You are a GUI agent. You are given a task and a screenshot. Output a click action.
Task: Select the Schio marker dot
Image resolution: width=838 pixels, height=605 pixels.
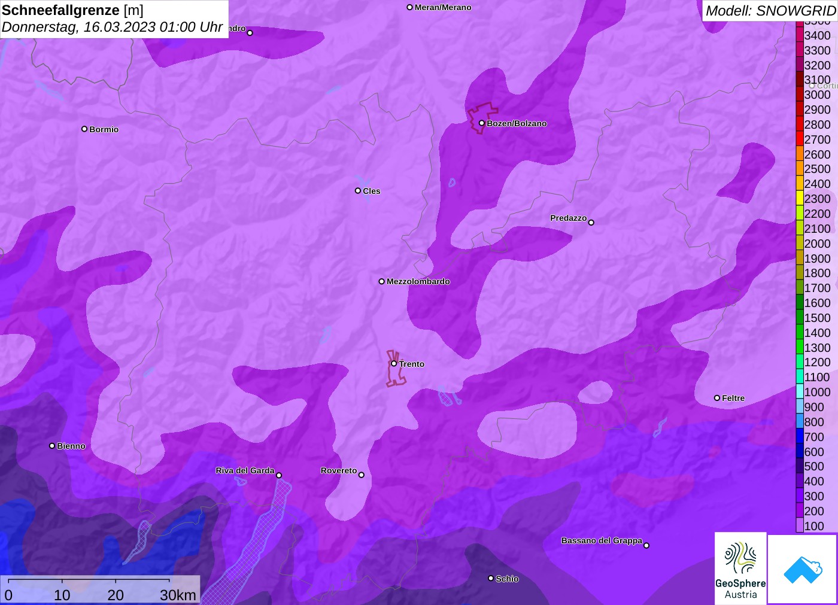coord(491,578)
